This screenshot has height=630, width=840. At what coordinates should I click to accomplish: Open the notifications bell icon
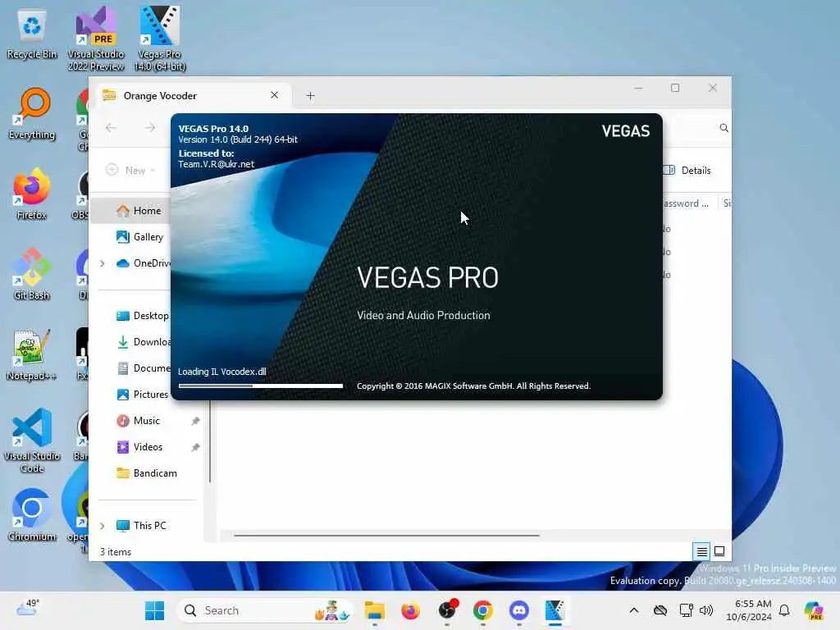784,610
